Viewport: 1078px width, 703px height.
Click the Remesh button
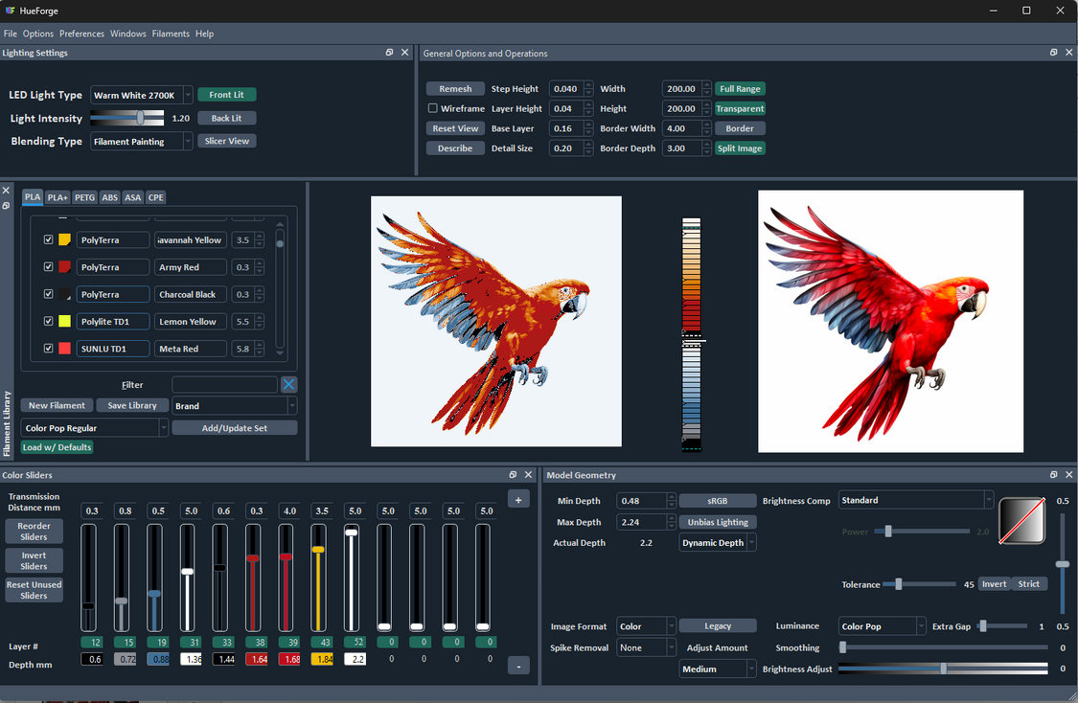coord(454,88)
